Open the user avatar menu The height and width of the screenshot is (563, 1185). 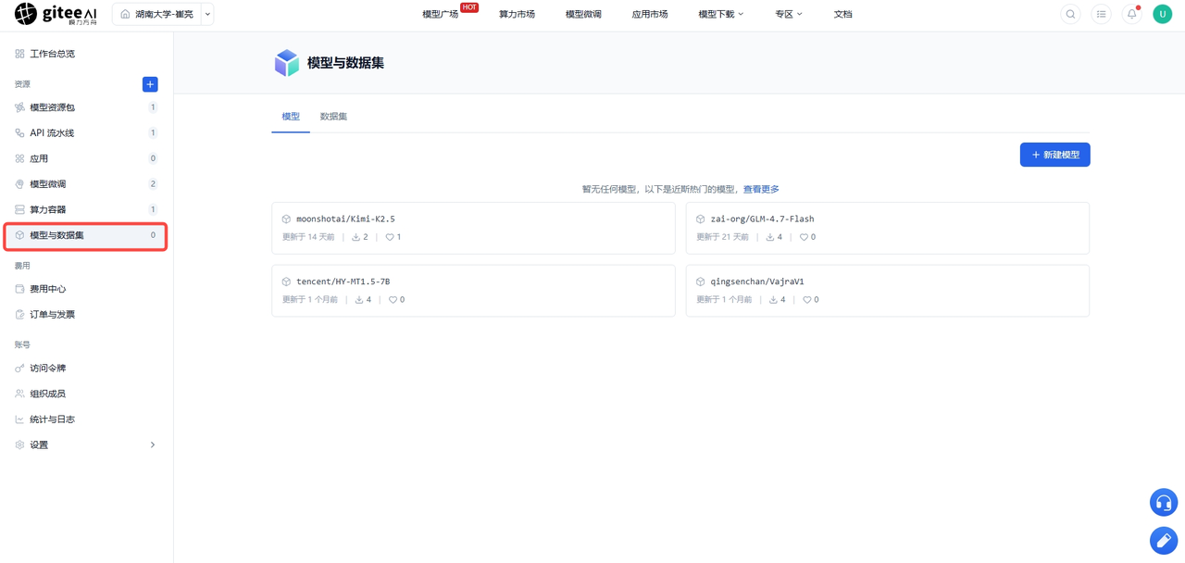(1163, 14)
